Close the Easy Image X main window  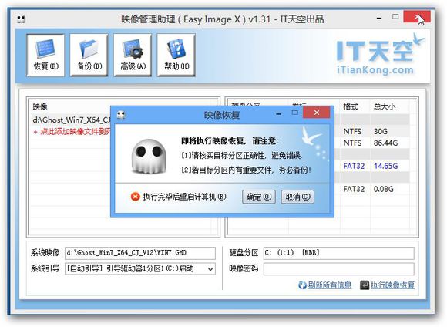(x=417, y=16)
